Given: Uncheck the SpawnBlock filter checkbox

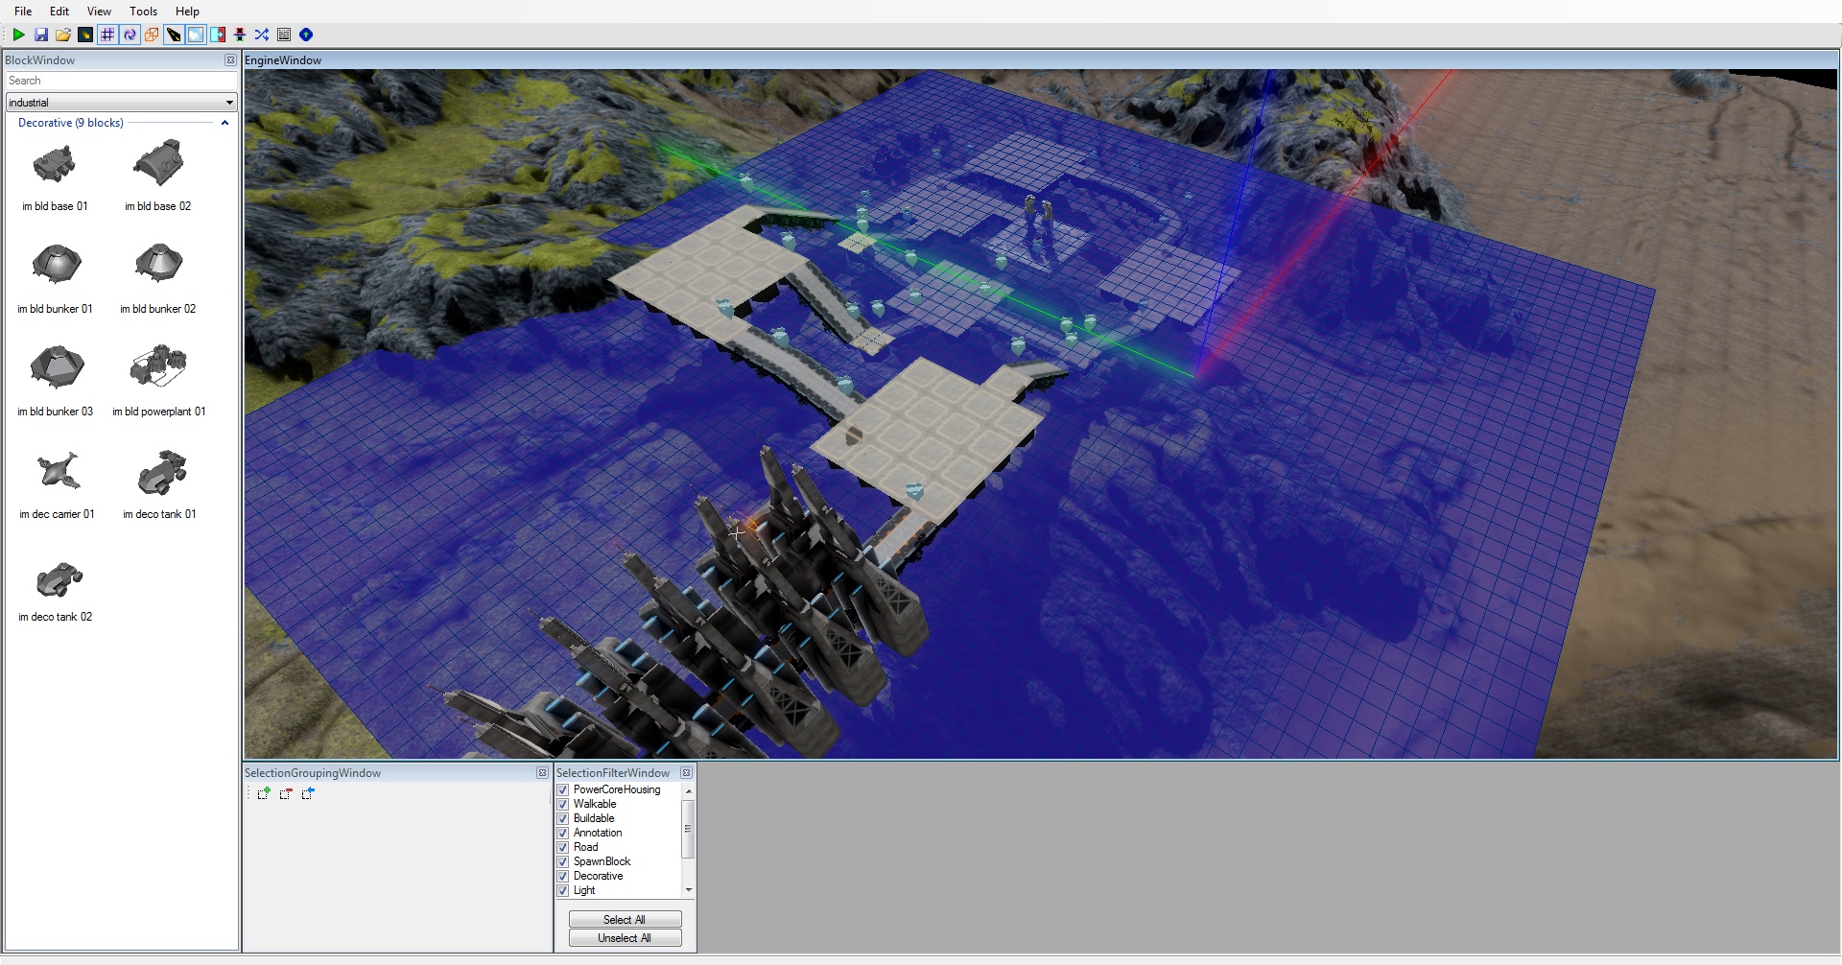Looking at the screenshot, I should (x=563, y=861).
